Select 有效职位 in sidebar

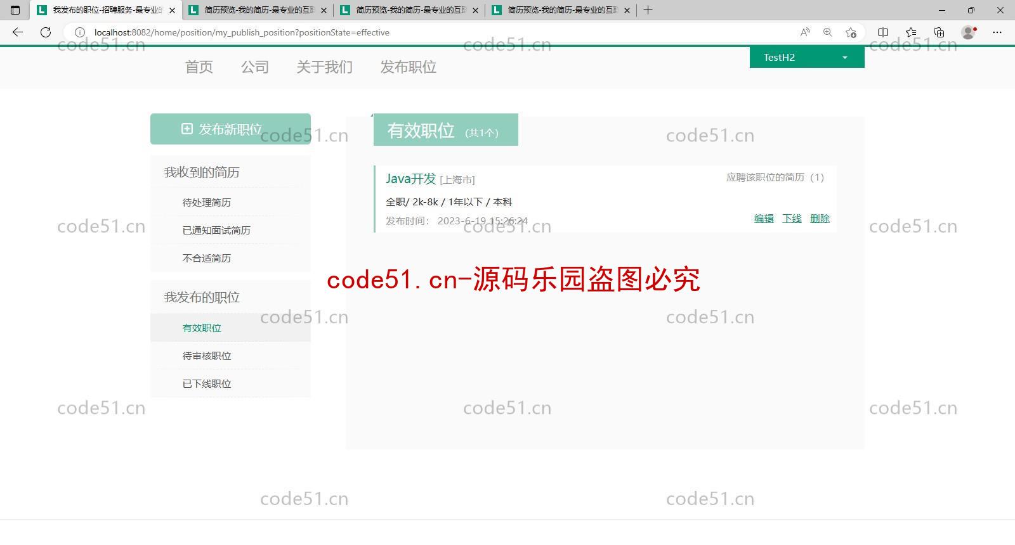click(202, 328)
